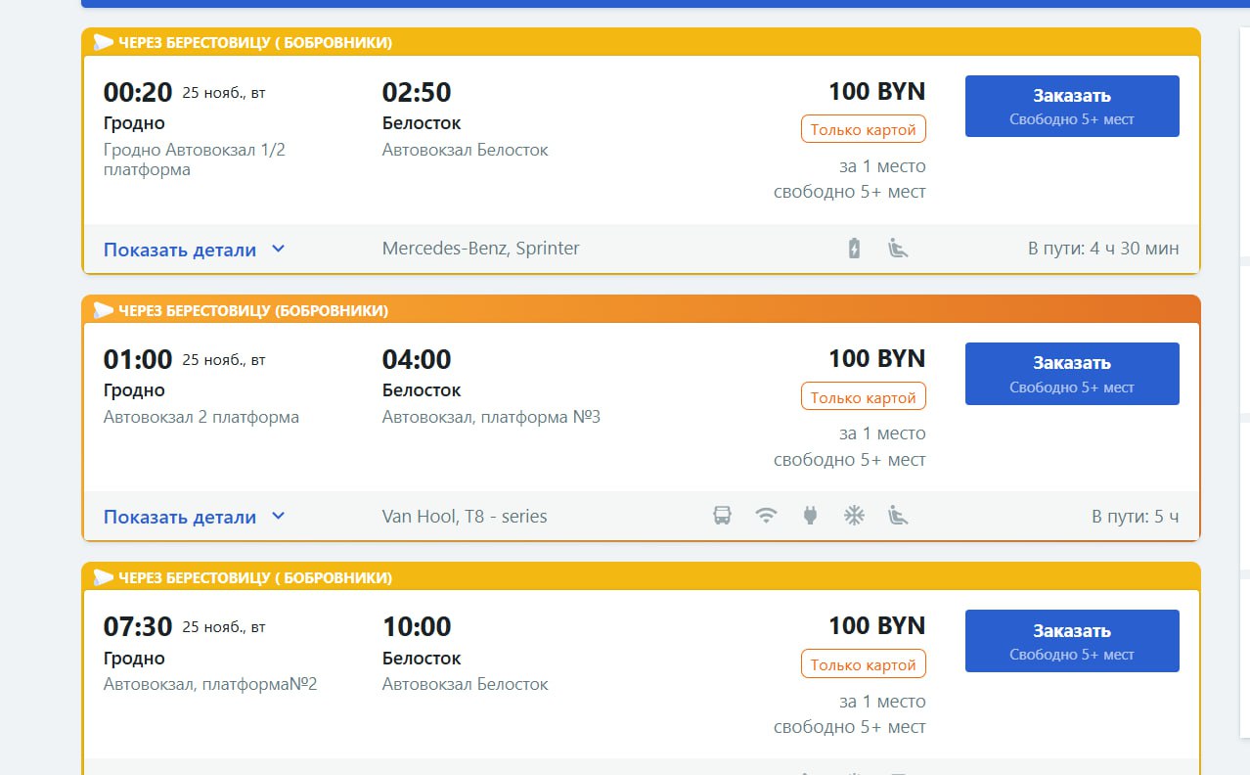Click megaphone icon on the 07:30 trip header
Viewport: 1250px width, 775px height.
[104, 577]
